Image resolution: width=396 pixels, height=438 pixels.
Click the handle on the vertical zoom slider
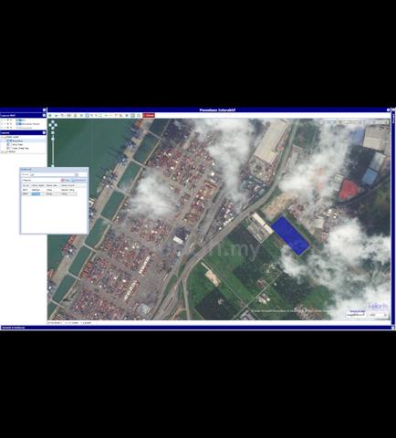coord(53,139)
